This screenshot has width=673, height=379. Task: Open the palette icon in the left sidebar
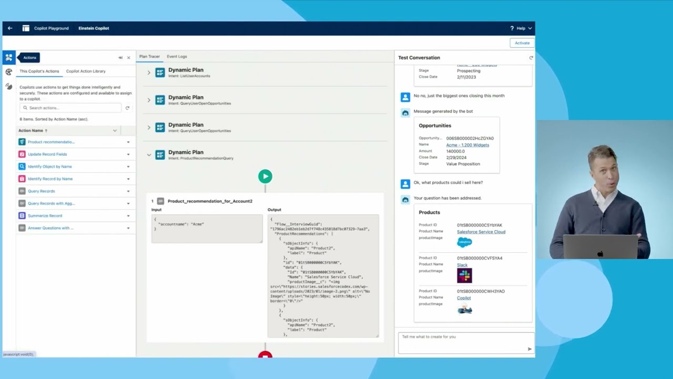[9, 72]
